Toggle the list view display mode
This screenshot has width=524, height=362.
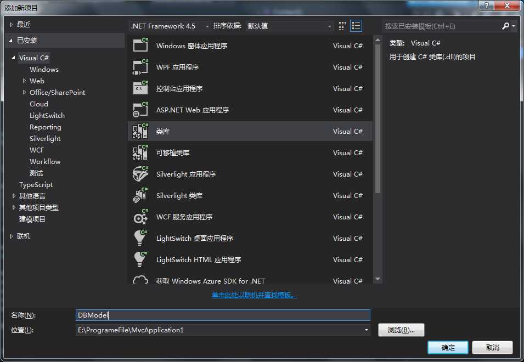(356, 25)
